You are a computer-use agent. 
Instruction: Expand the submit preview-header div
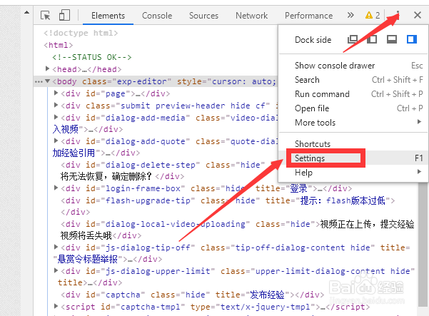coord(56,105)
